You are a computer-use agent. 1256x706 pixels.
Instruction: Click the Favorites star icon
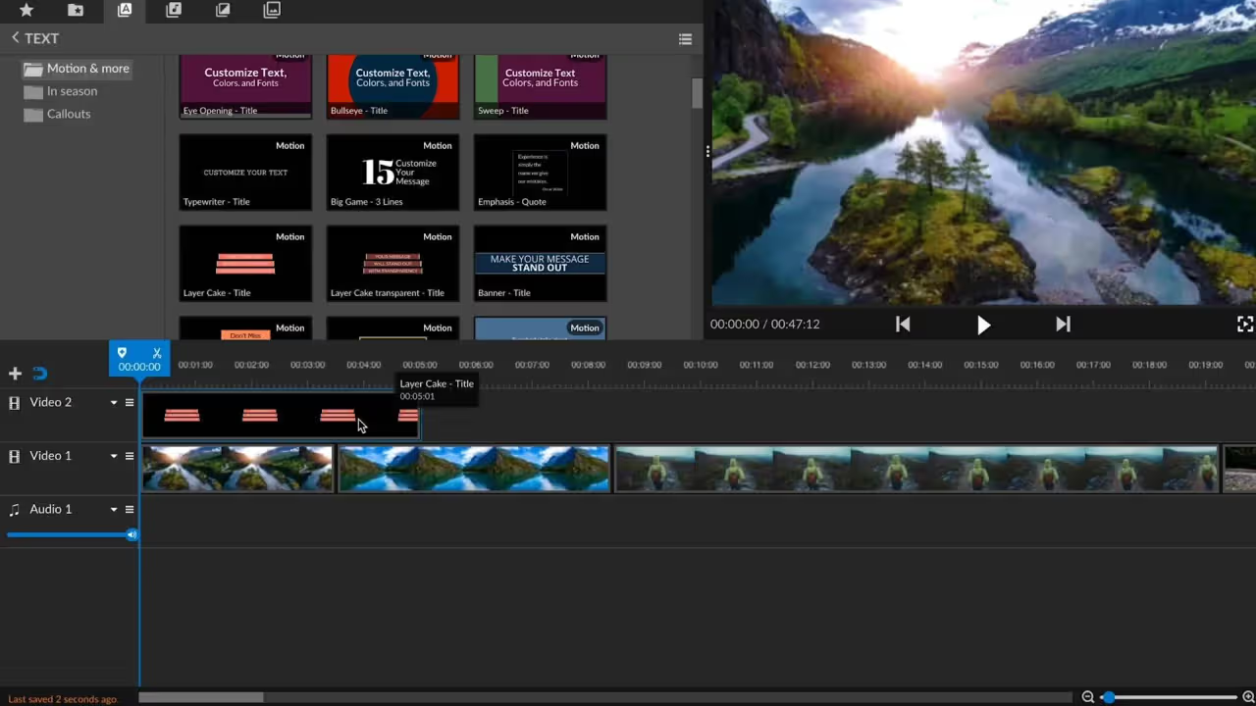coord(26,10)
